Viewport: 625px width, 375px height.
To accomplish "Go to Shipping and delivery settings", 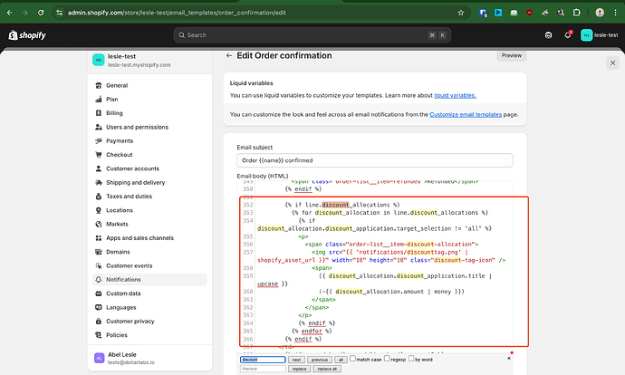I will (137, 182).
